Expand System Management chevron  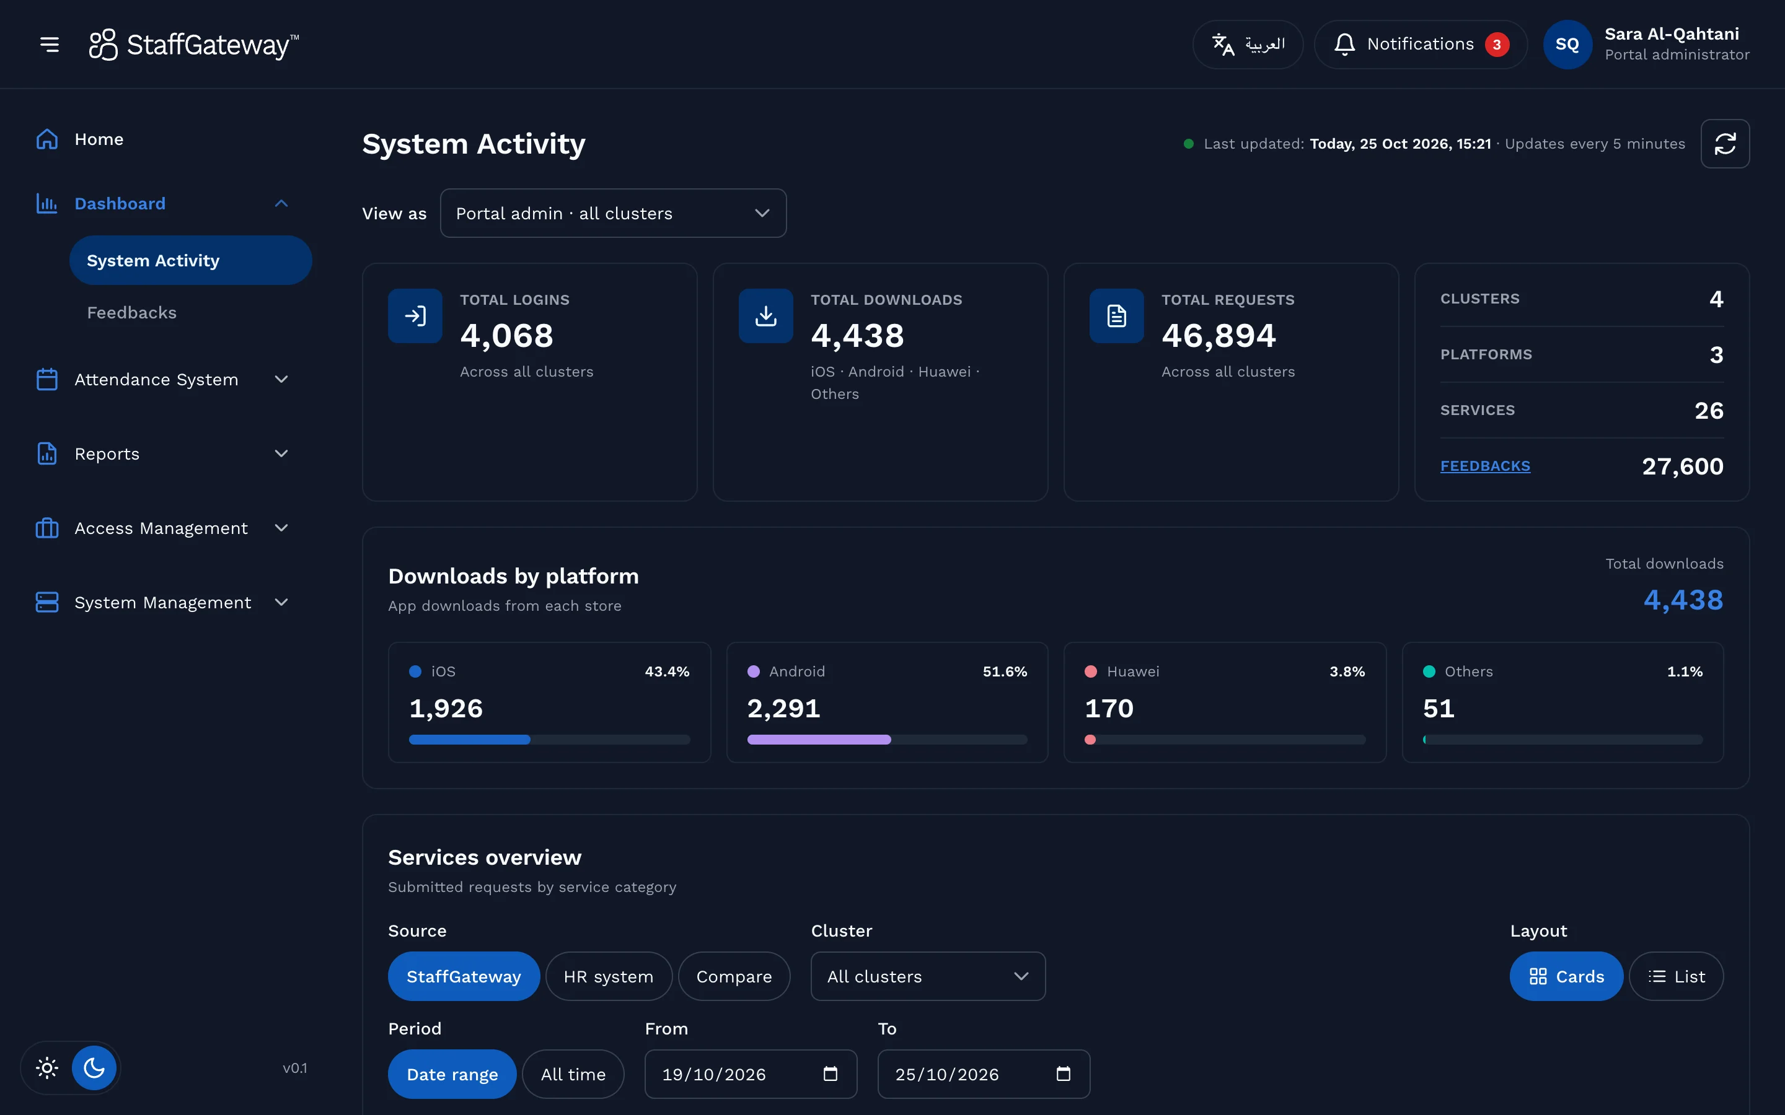click(x=281, y=603)
